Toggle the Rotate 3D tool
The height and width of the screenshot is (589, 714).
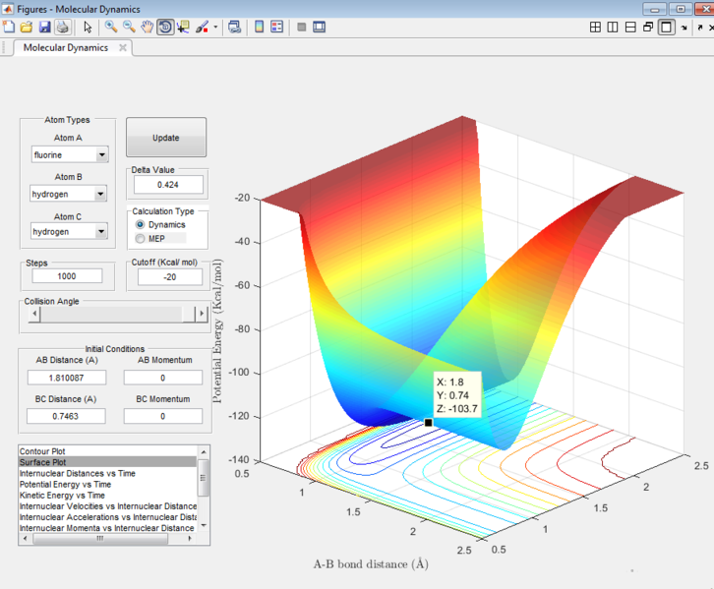(x=165, y=27)
